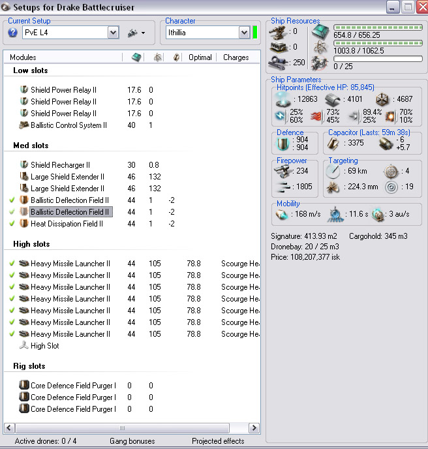Click the shield hitpoints icon showing 12863
The image size is (428, 449).
tap(283, 99)
